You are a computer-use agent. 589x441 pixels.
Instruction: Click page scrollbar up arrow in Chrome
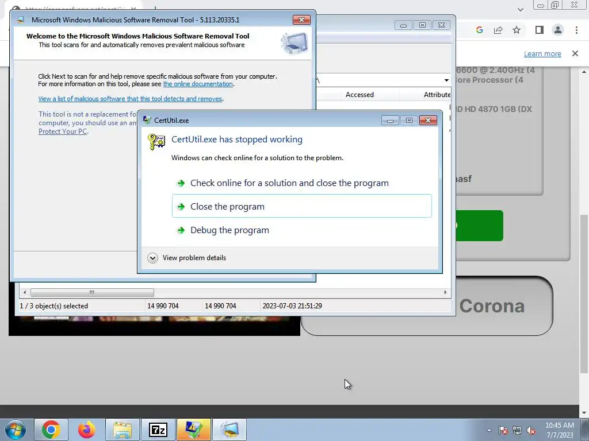click(x=584, y=71)
